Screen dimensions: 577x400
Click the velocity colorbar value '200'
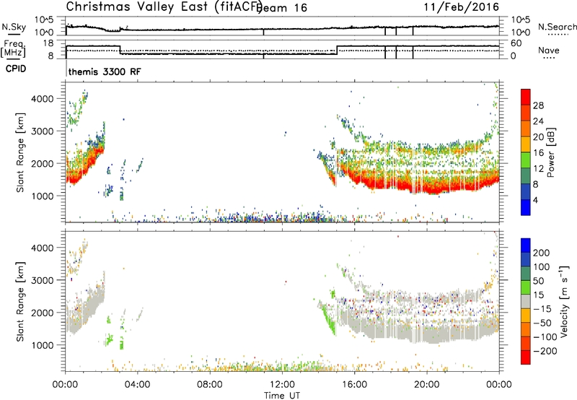point(542,253)
